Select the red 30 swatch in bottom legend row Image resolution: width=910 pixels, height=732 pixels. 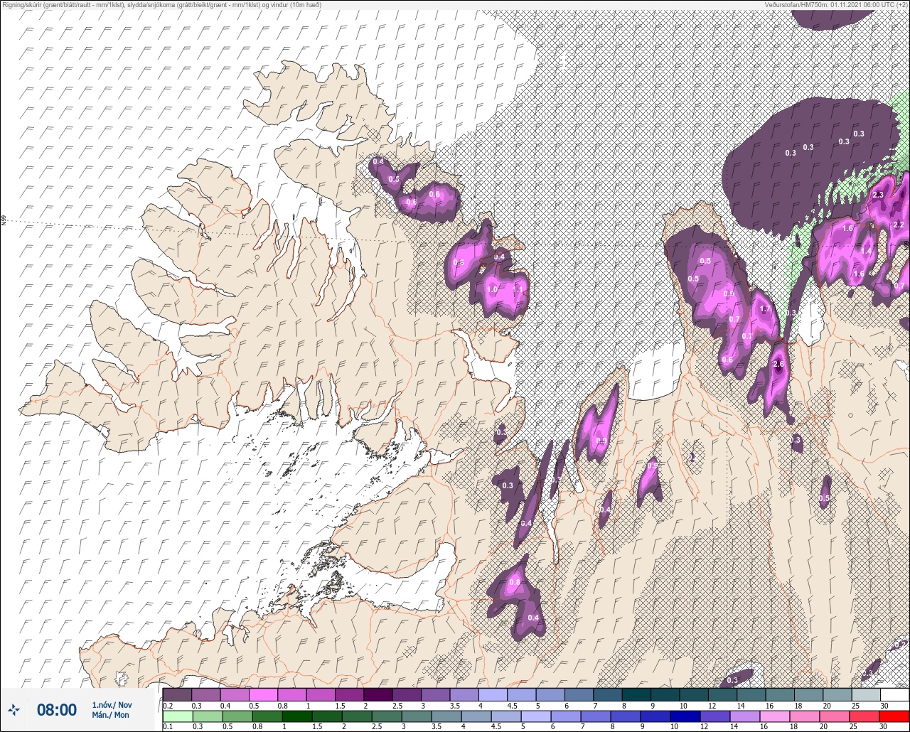point(894,716)
